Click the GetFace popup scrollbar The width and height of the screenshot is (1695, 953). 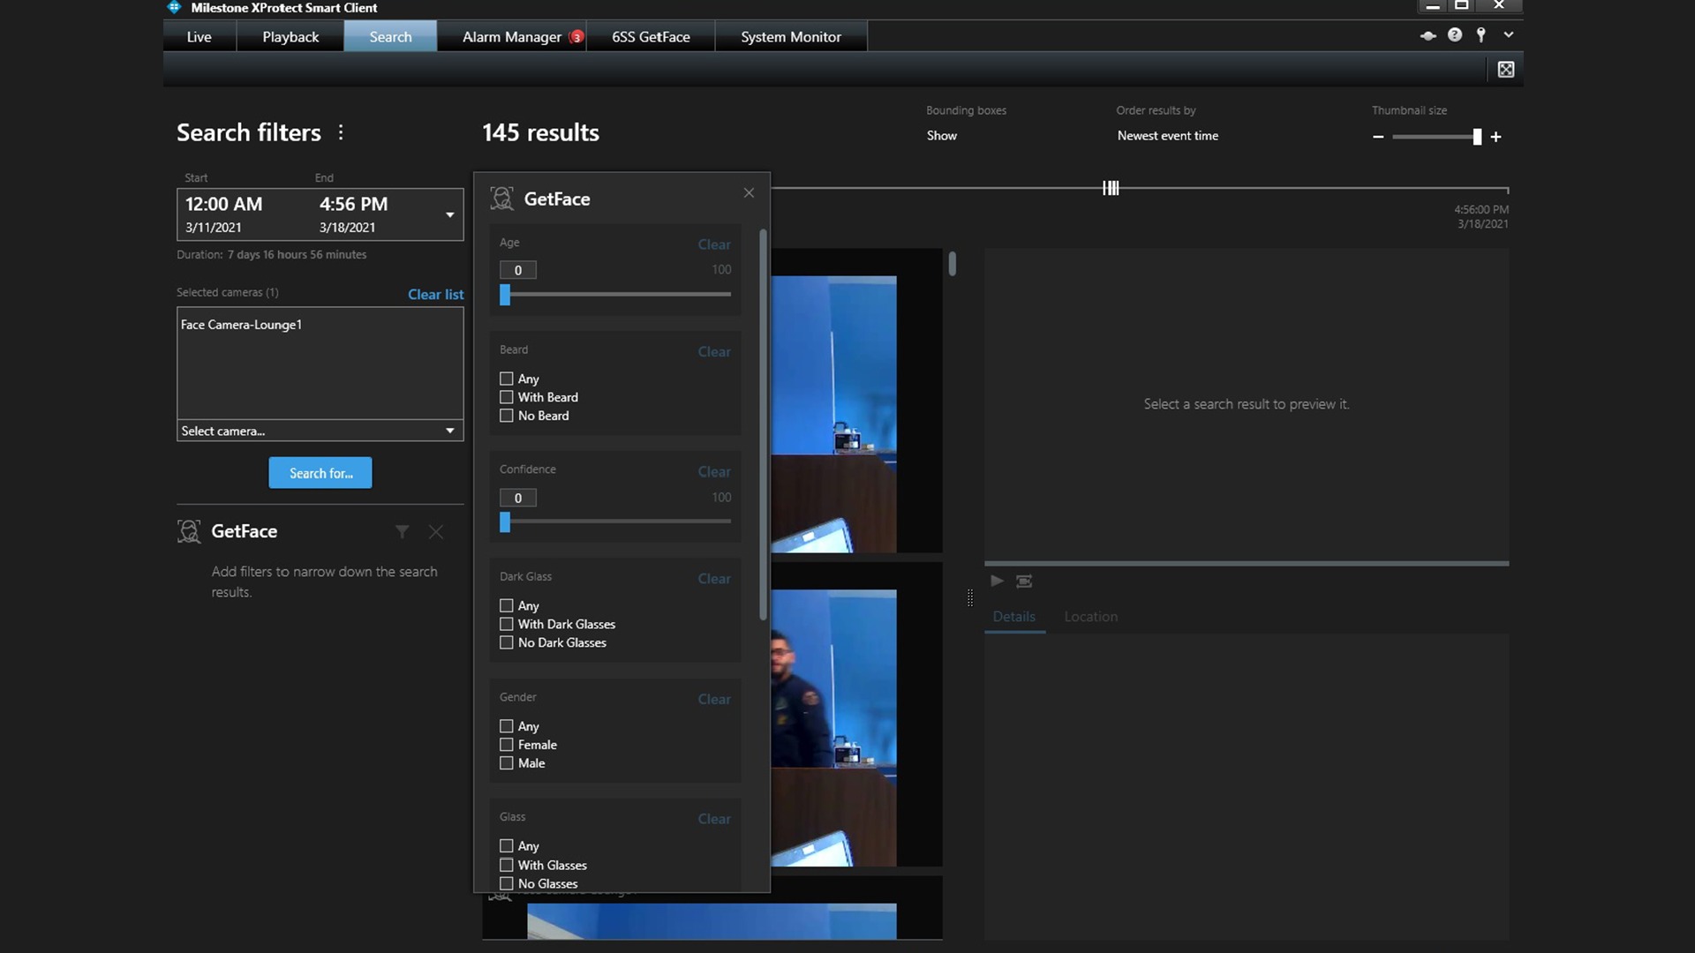763,425
